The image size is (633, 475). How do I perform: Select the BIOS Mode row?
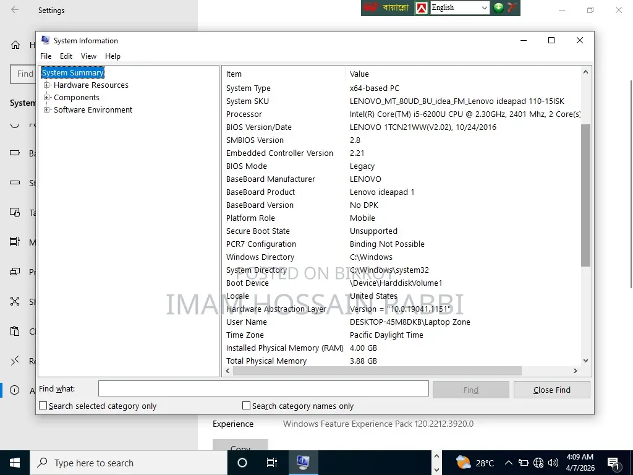(x=402, y=166)
